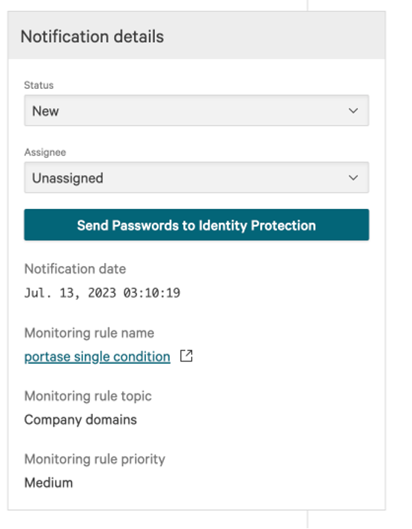
Task: Select the Jul. 13, 2023 timestamp value
Action: [x=102, y=293]
